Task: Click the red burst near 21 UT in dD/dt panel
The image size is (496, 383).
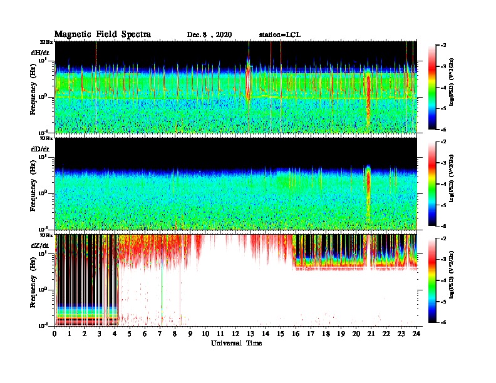Action: 368,190
